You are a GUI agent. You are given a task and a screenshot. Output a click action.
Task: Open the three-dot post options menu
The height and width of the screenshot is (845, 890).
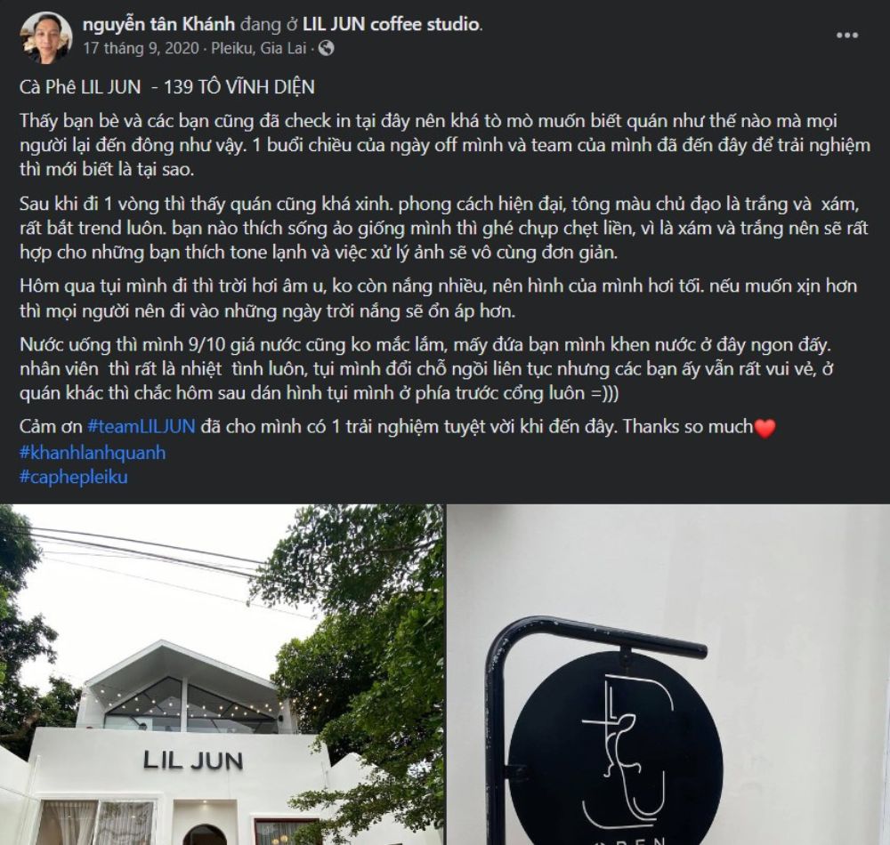[x=847, y=36]
